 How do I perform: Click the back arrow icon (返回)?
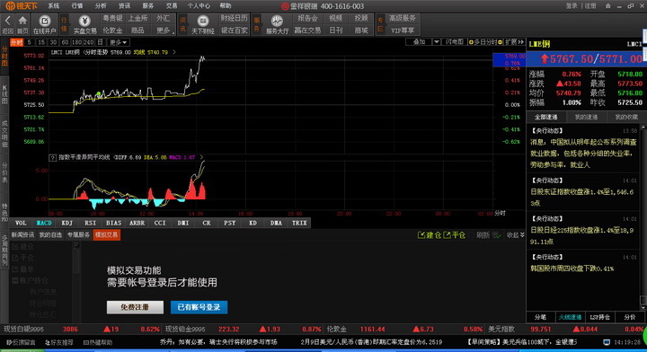[x=7, y=21]
